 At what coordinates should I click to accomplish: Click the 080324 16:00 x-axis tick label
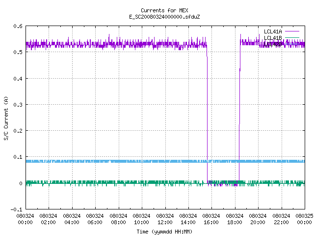[x=211, y=219]
